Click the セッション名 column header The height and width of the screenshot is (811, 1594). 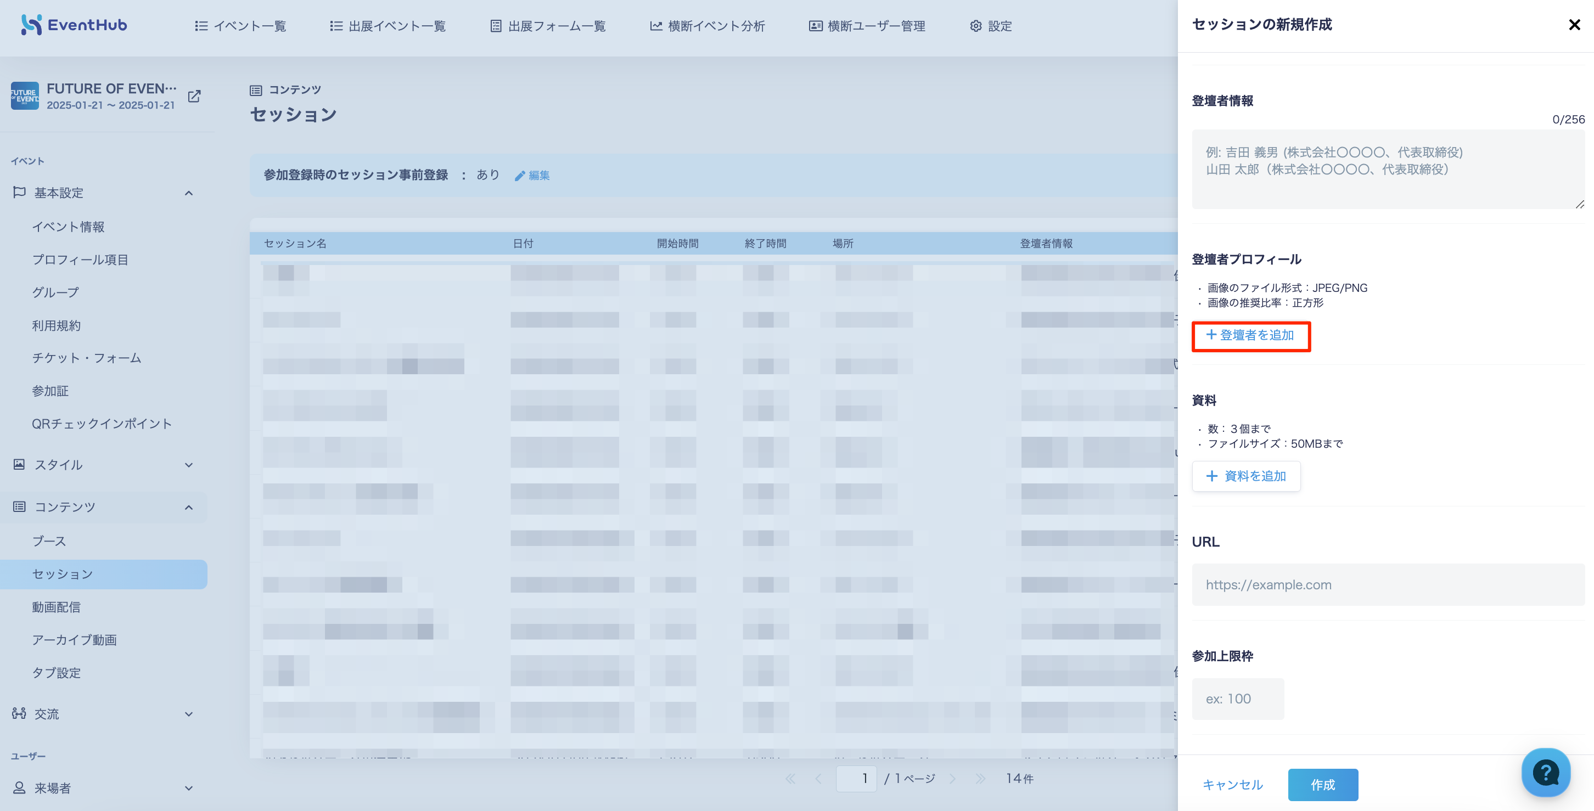pyautogui.click(x=295, y=244)
